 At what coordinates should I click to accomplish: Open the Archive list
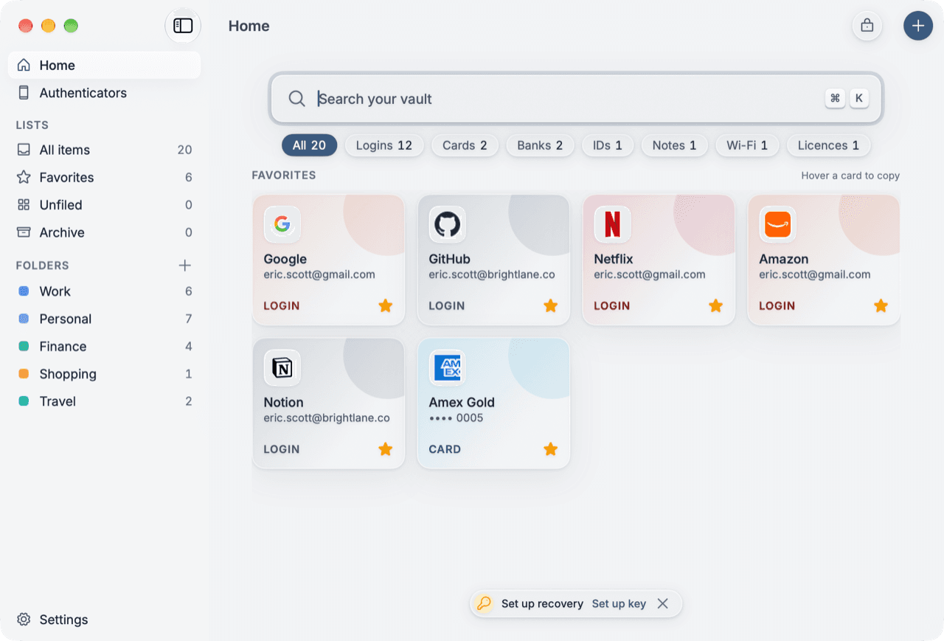[104, 232]
